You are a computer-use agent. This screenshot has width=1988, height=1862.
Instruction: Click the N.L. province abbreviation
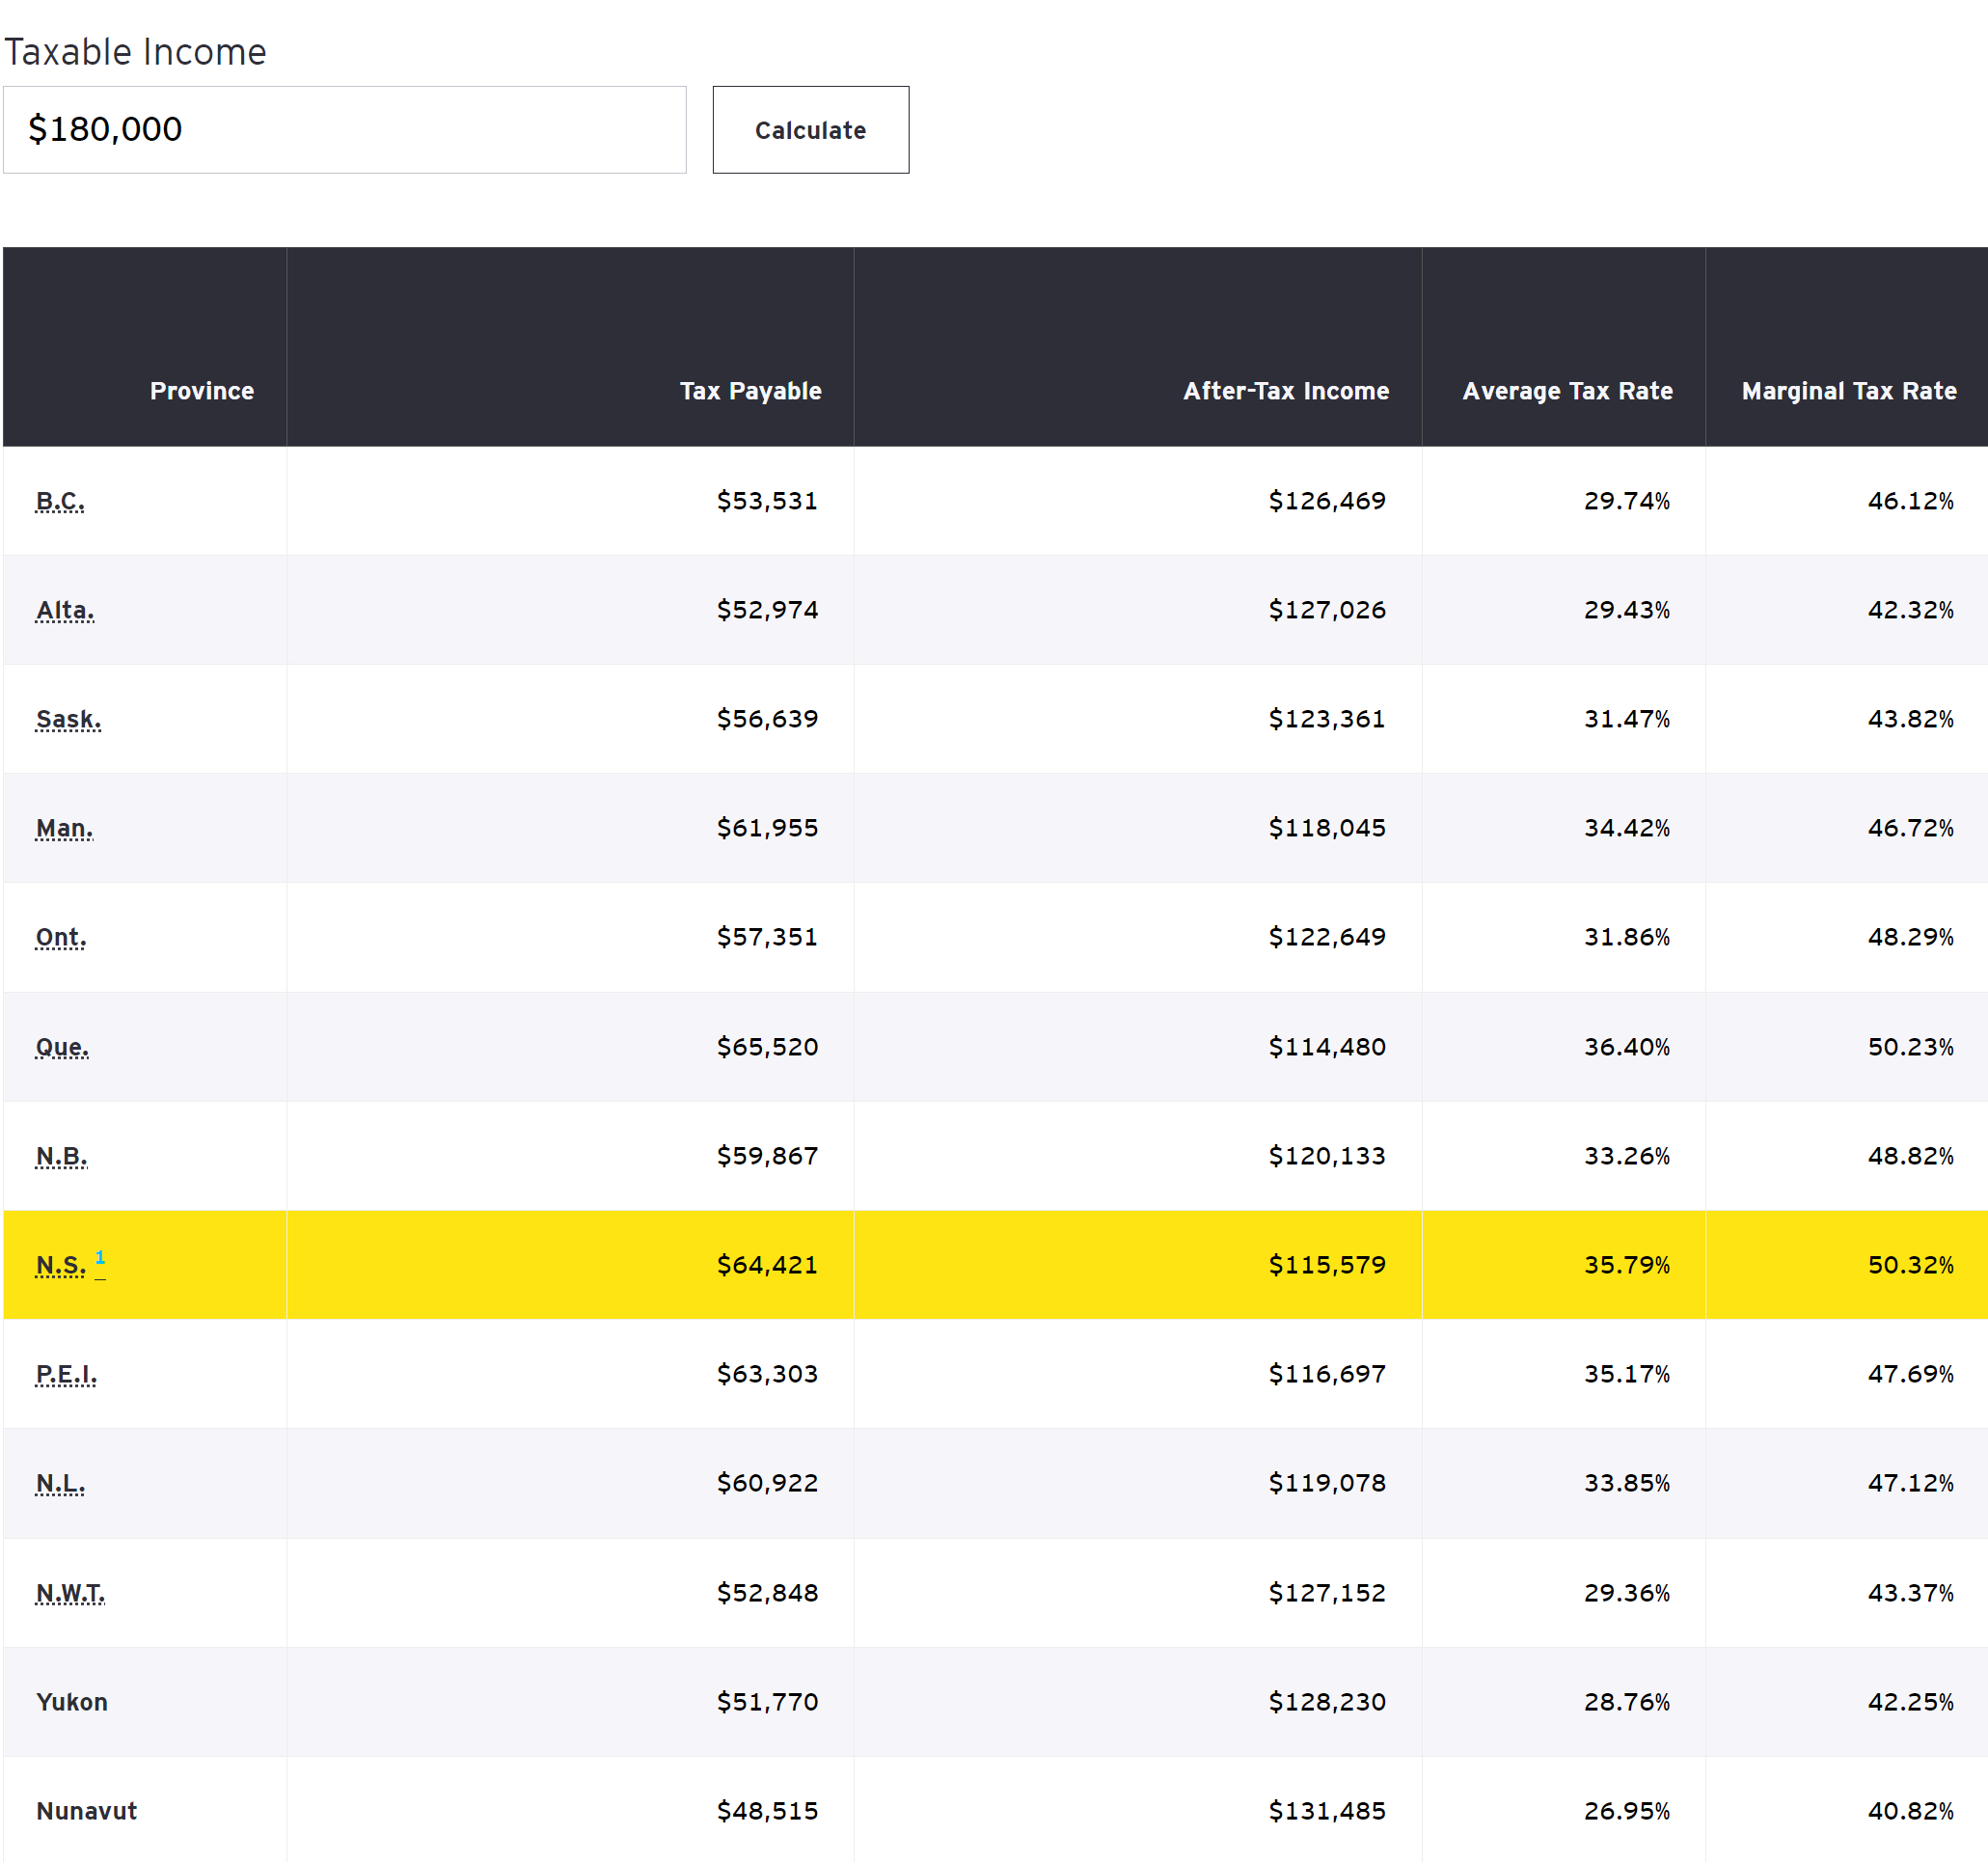60,1483
